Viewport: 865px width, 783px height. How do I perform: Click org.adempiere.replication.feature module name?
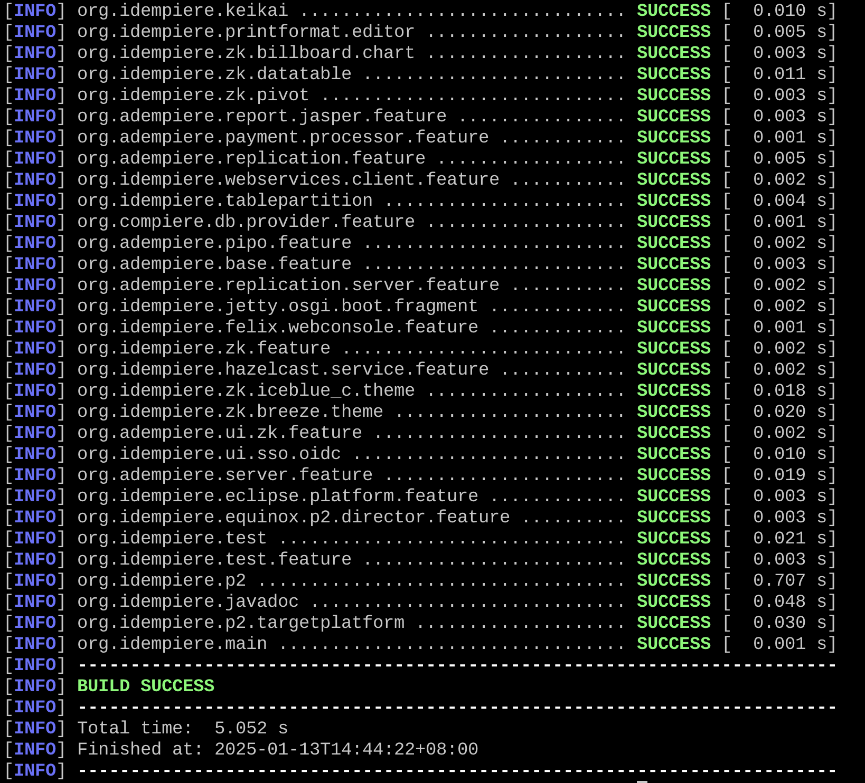(x=251, y=158)
